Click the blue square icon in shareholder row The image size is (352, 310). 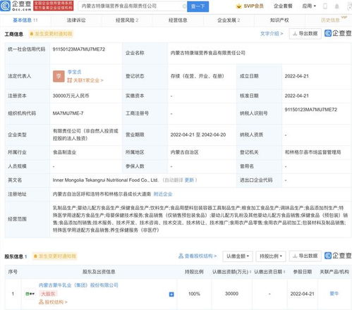pos(171,294)
